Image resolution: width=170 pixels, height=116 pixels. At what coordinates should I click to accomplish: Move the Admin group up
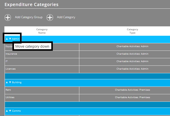pyautogui.click(x=7, y=39)
